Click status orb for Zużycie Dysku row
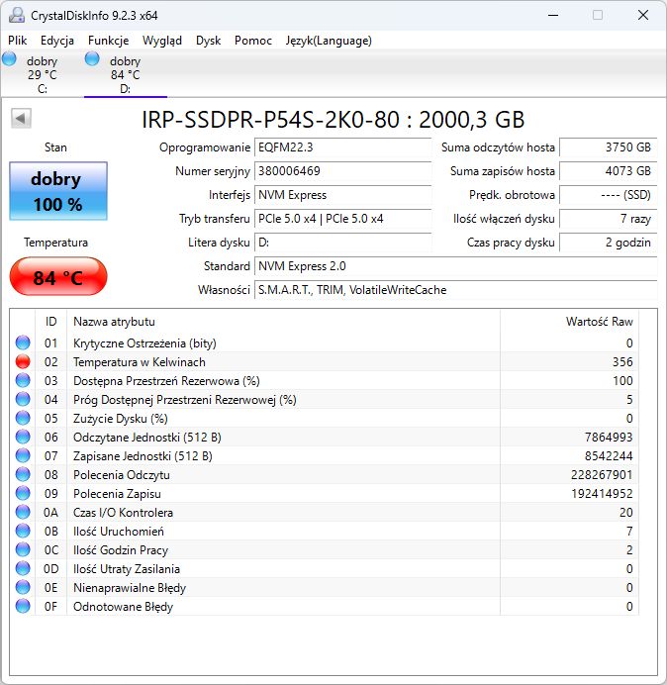 tap(23, 418)
